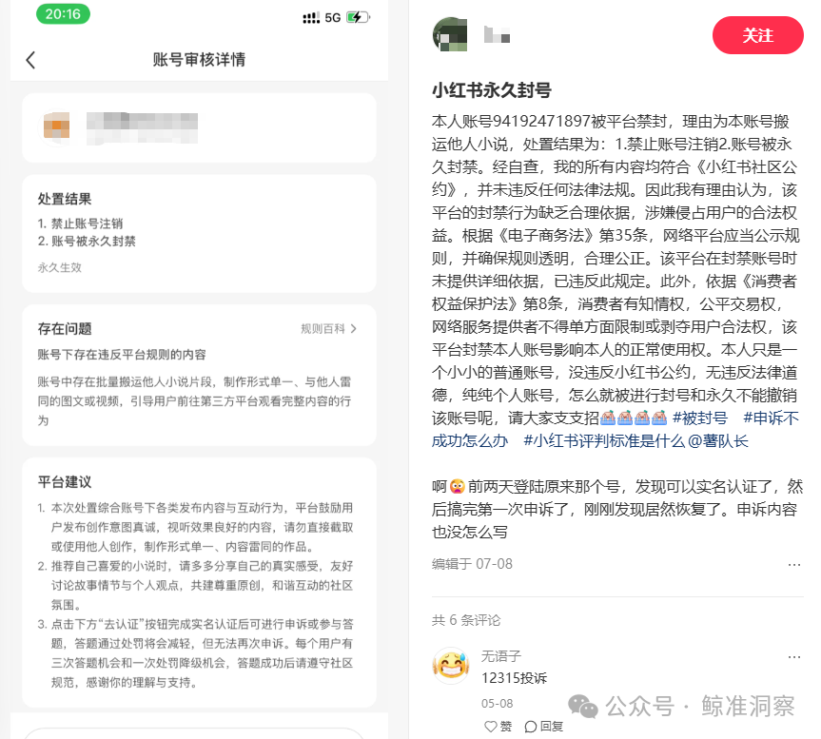Tap the blurred account avatar in review card
Screen dimensions: 821x739
tap(56, 128)
